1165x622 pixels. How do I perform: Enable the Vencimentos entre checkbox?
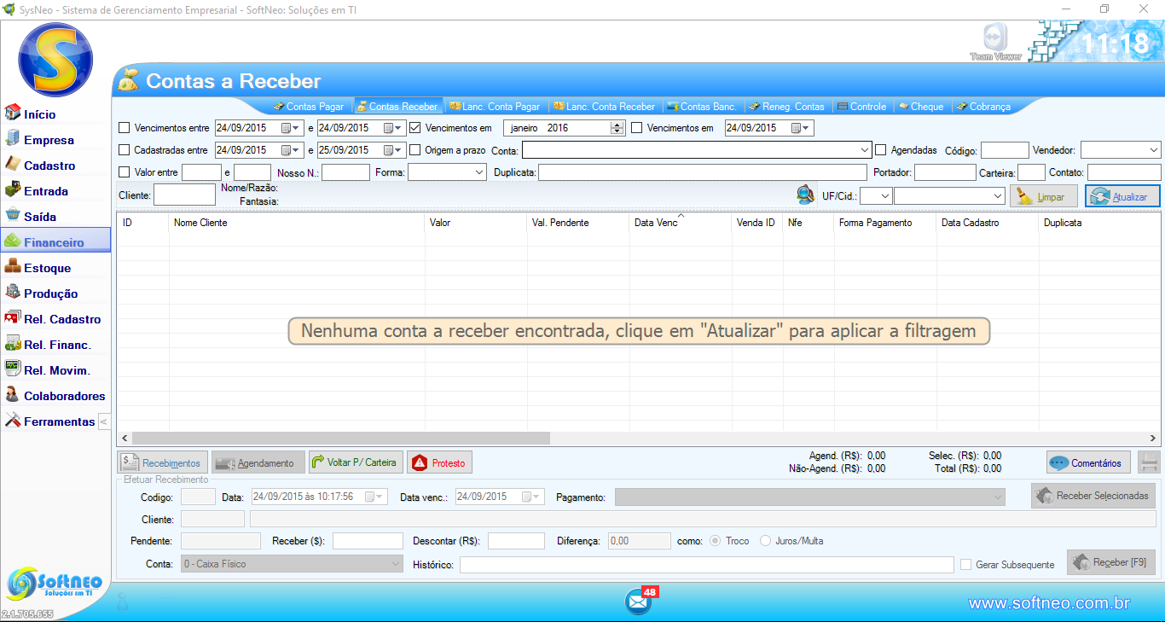tap(125, 128)
